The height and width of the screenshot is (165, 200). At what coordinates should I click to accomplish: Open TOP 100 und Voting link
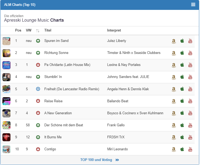[x=96, y=160]
